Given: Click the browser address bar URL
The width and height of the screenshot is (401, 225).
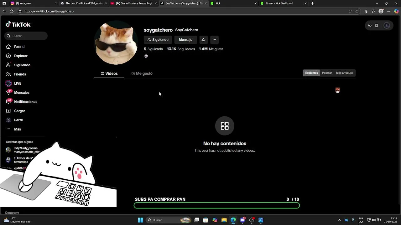Looking at the screenshot, I should pyautogui.click(x=49, y=11).
